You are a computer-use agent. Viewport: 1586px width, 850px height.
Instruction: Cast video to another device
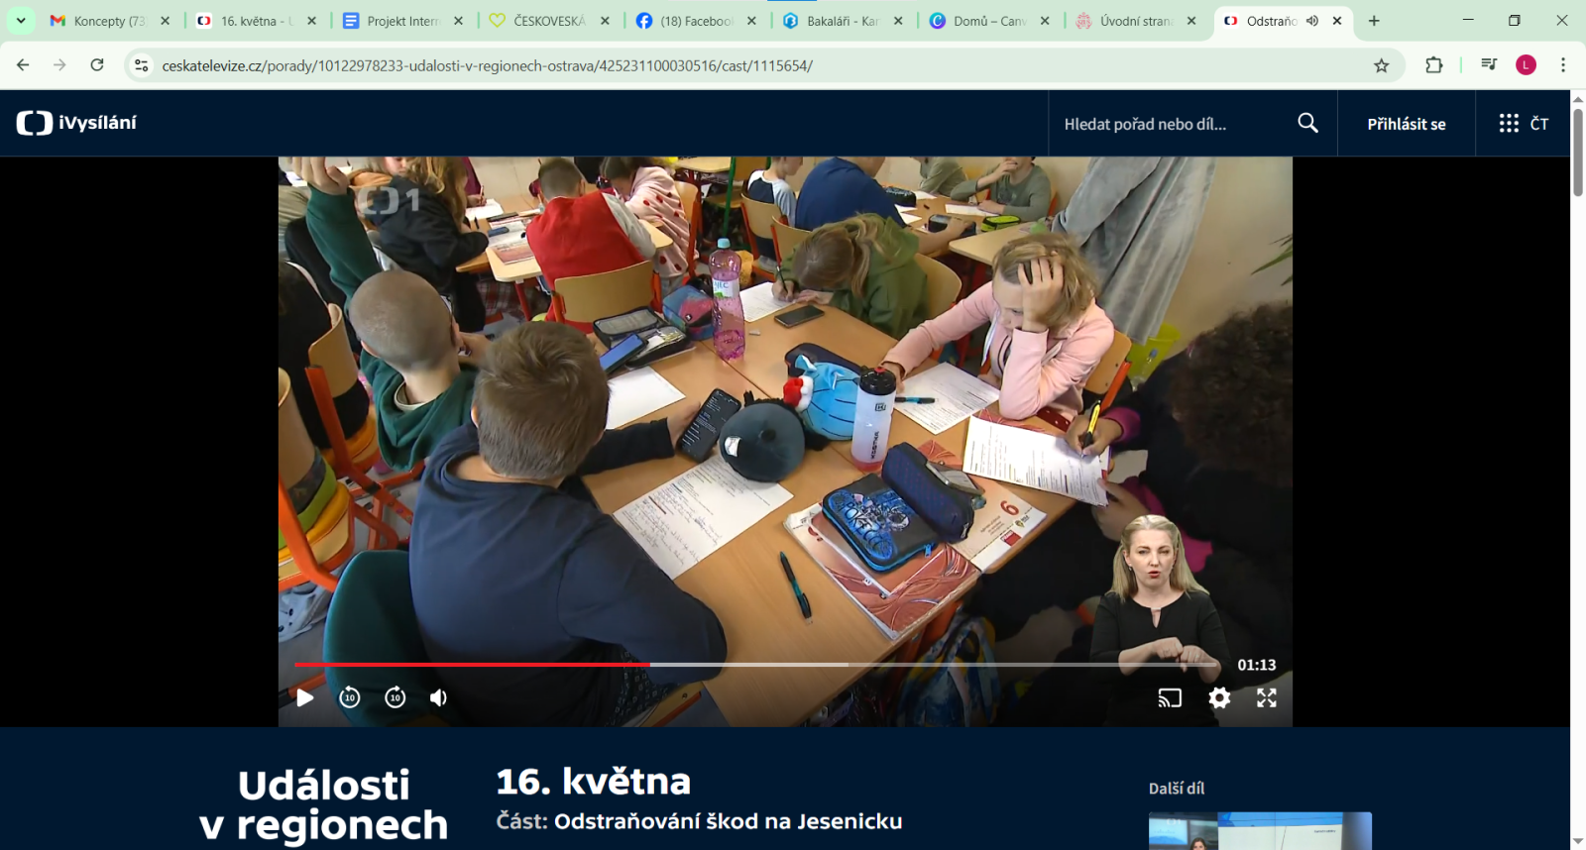coord(1170,697)
